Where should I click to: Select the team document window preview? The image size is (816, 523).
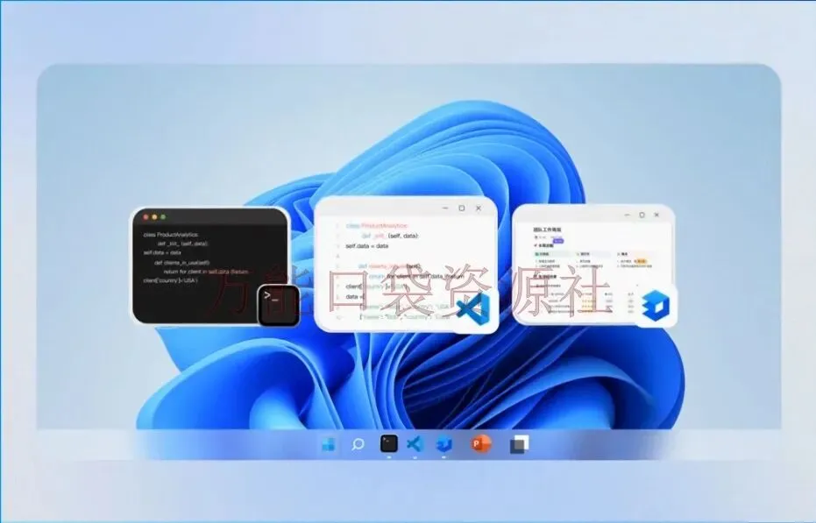(593, 265)
